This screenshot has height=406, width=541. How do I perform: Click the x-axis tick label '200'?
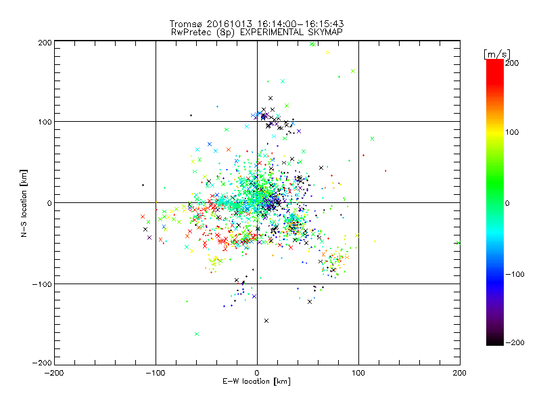[x=460, y=373]
